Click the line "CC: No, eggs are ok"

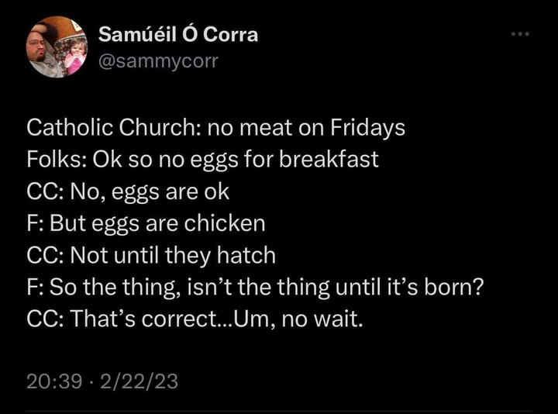pos(128,191)
